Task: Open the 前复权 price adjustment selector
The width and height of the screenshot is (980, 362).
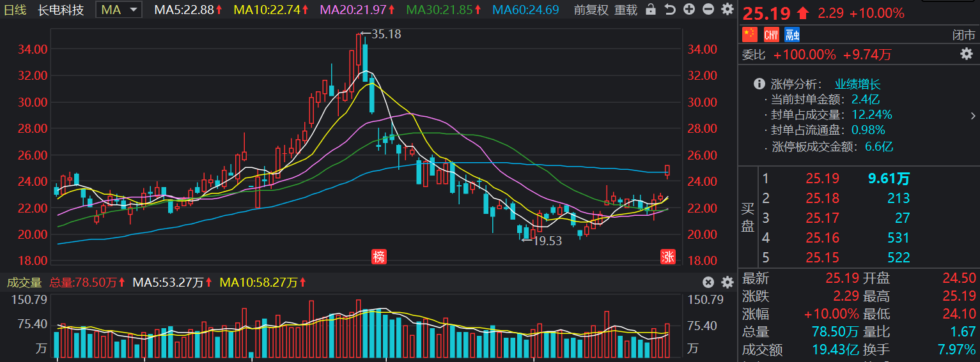Action: tap(591, 10)
